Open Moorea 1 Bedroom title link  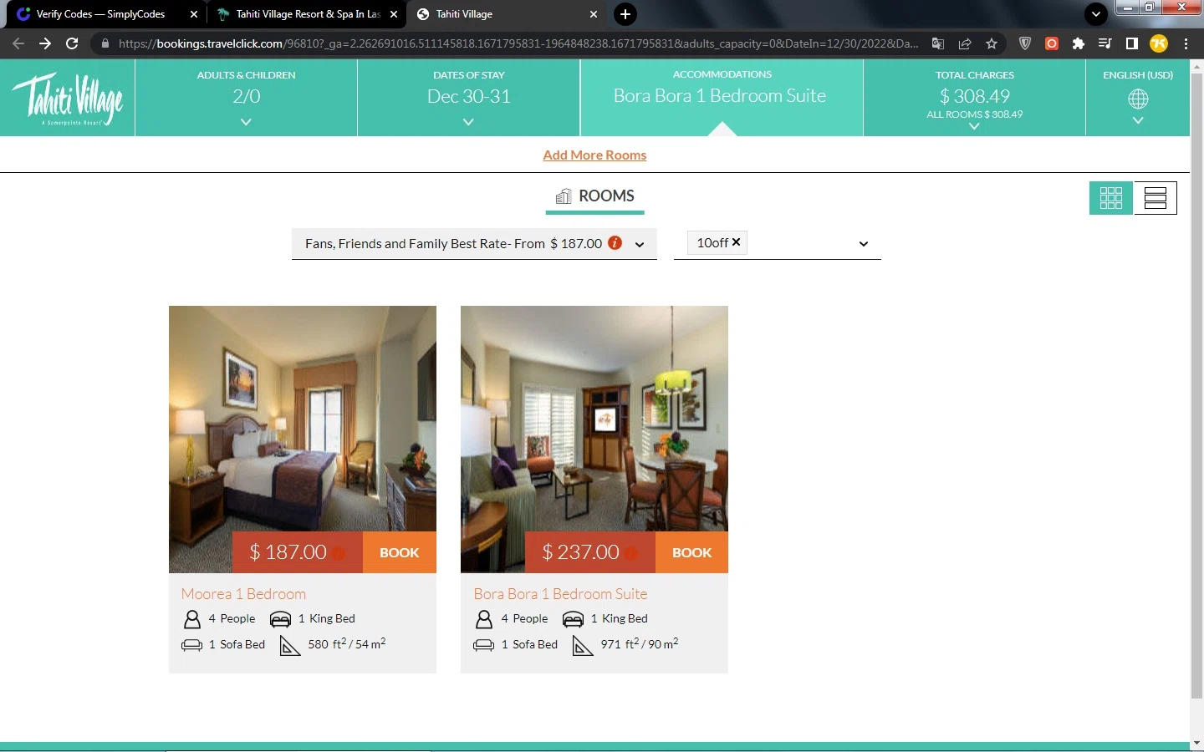[243, 594]
